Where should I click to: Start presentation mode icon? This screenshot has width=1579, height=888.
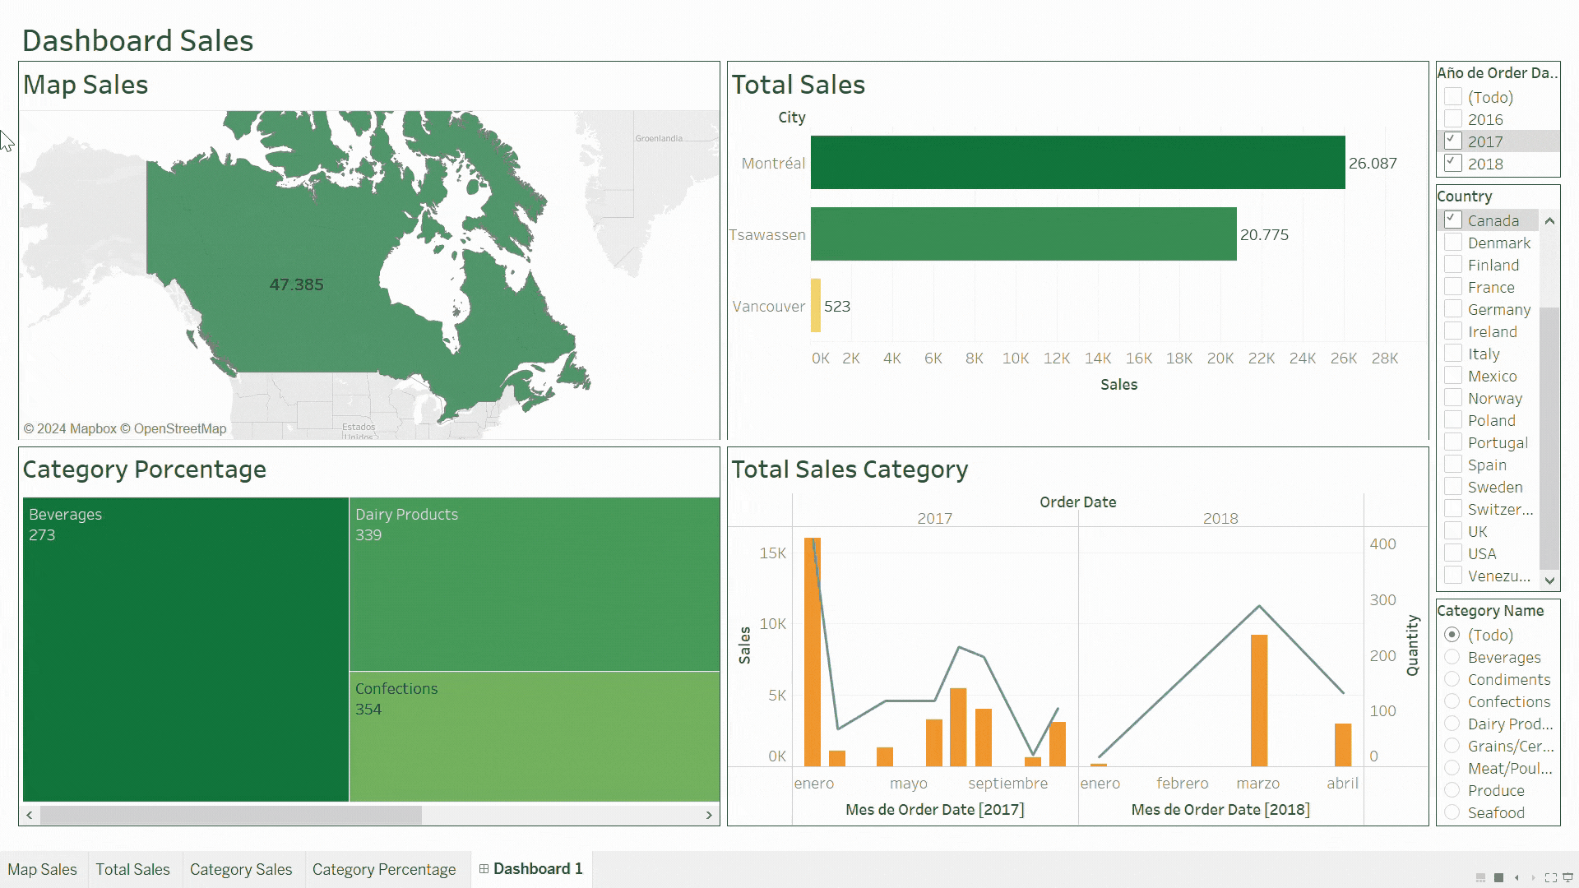click(x=1567, y=877)
